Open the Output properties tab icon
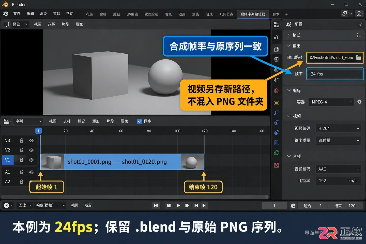 (276, 59)
